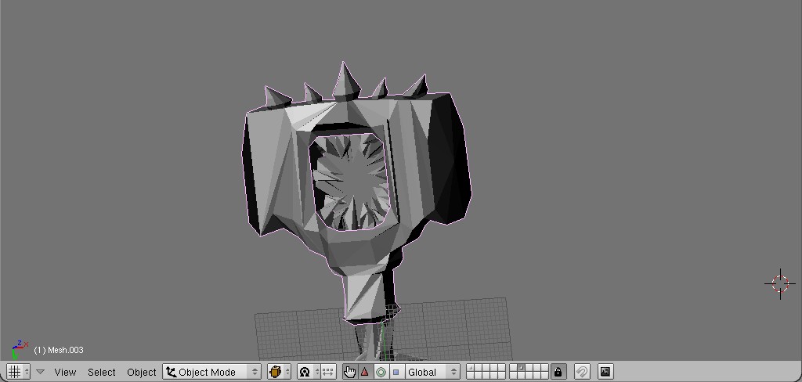The height and width of the screenshot is (382, 802).
Task: Open the Select menu
Action: click(x=101, y=372)
